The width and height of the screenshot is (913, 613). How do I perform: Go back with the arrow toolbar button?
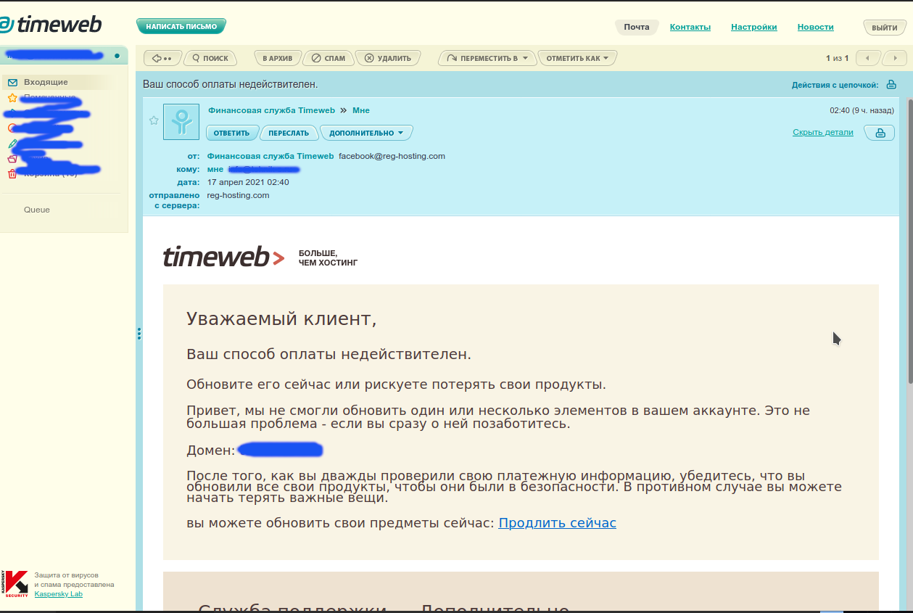point(162,58)
